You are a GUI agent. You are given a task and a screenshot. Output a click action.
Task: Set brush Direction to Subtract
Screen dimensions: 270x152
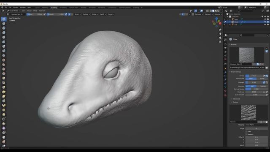[x=262, y=86]
